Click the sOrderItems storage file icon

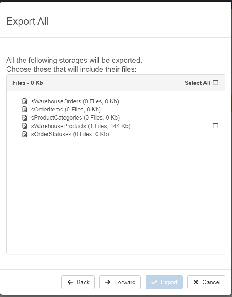tap(25, 110)
